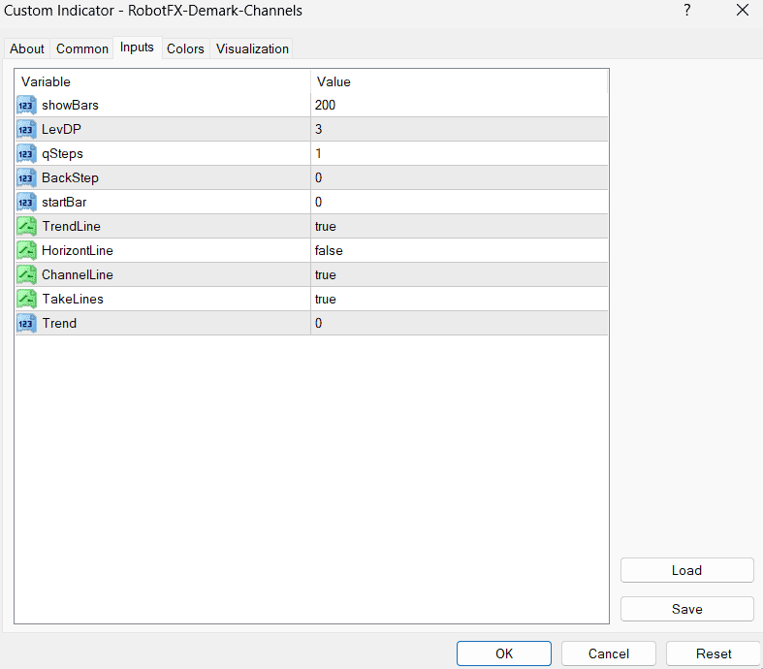
Task: Open the Visualization tab
Action: coord(252,49)
